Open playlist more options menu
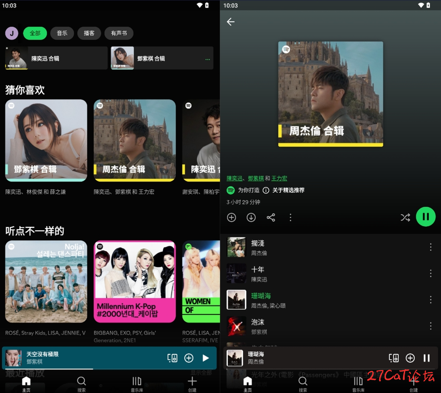The image size is (441, 393). 290,217
